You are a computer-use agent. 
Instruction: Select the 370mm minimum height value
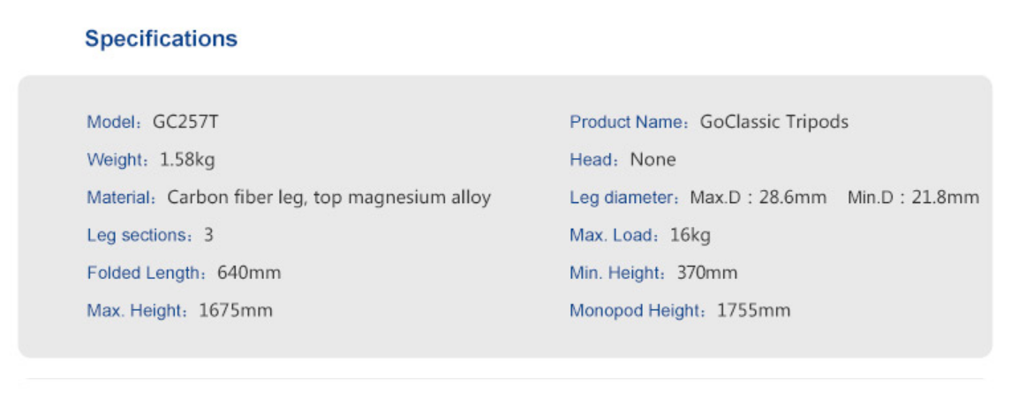[x=707, y=273]
